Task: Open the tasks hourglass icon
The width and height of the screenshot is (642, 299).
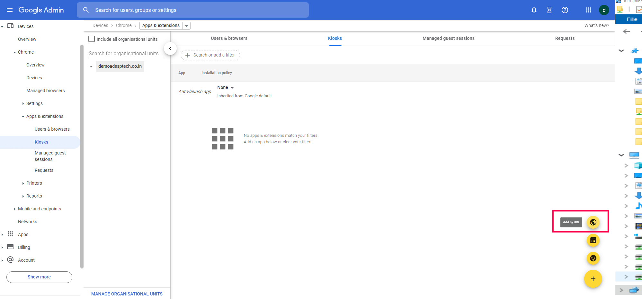Action: (x=549, y=10)
